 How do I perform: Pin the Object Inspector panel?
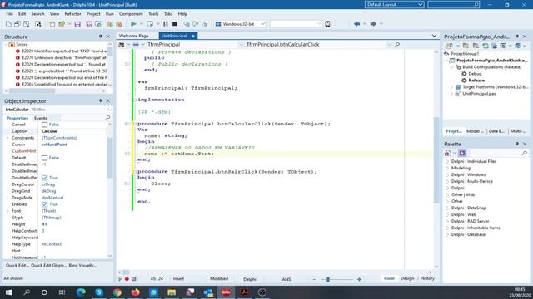[x=100, y=100]
